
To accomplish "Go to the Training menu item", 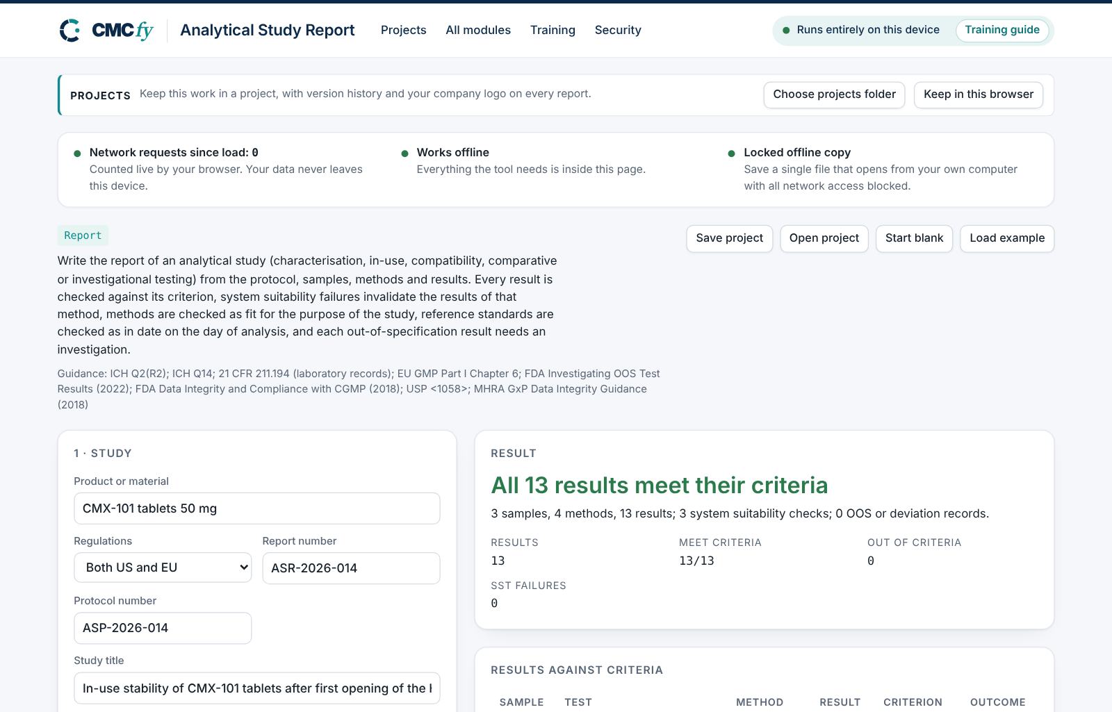I will pyautogui.click(x=553, y=30).
